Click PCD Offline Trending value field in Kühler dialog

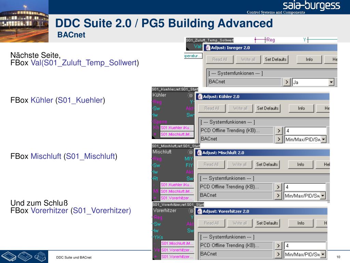[x=306, y=131]
